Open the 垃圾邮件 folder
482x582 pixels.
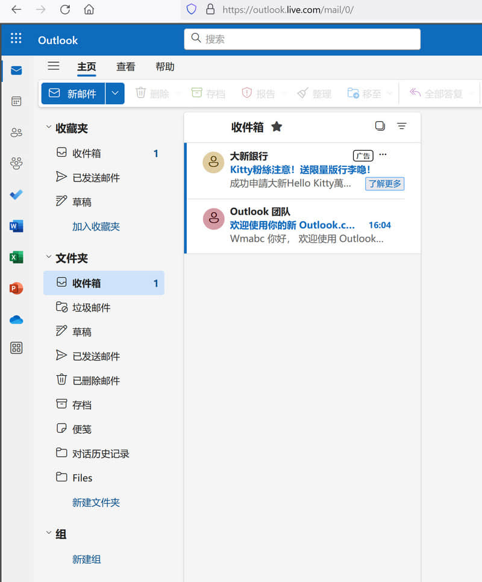(x=104, y=307)
